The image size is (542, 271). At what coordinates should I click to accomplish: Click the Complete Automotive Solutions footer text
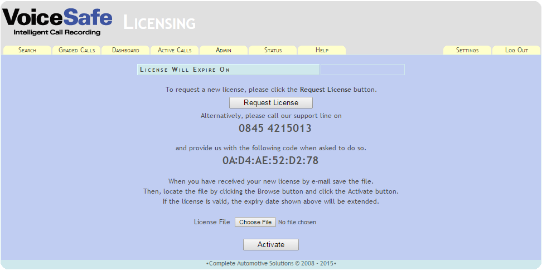pyautogui.click(x=271, y=263)
